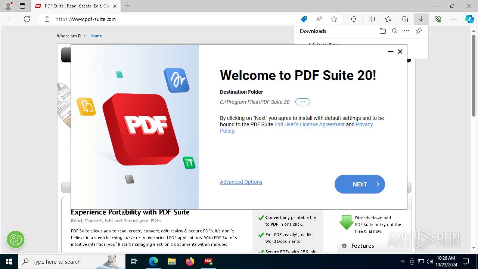This screenshot has width=478, height=269.
Task: Click the address bar URL
Action: (x=86, y=19)
